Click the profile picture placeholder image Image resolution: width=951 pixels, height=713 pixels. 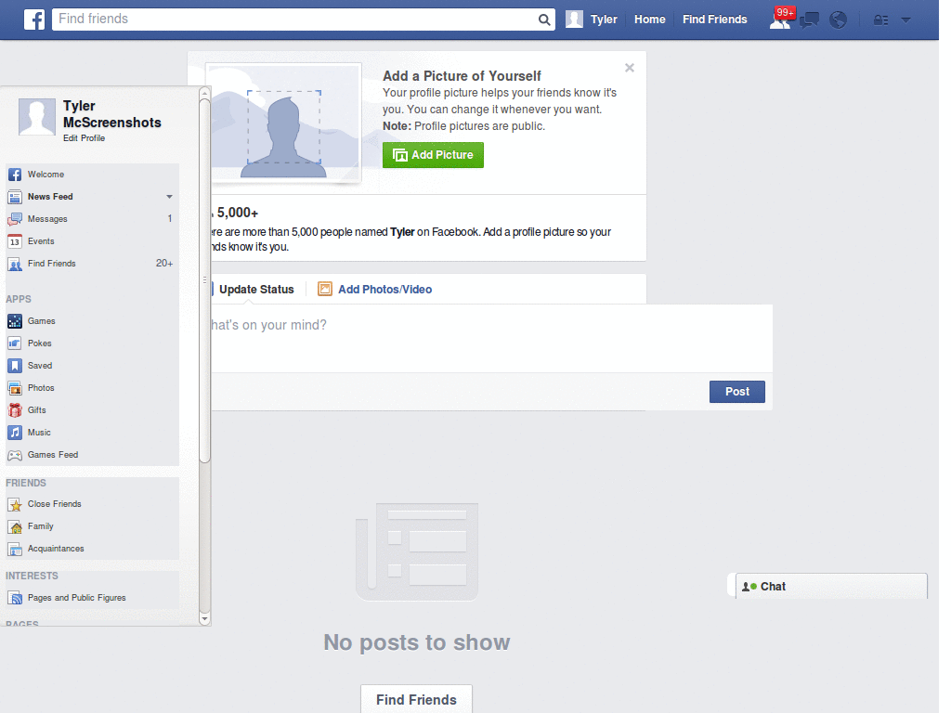pos(284,123)
